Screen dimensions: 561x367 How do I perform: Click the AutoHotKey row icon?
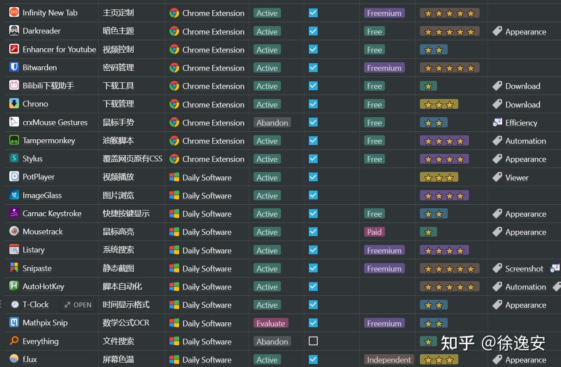pos(14,286)
